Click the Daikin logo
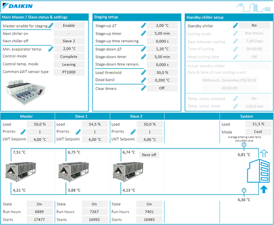Image resolution: width=274 pixels, height=225 pixels. click(x=18, y=6)
